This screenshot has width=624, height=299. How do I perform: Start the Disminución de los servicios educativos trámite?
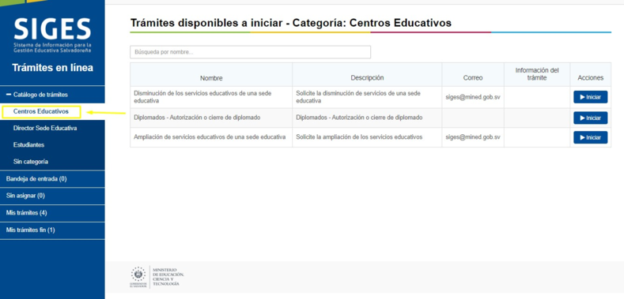[590, 97]
